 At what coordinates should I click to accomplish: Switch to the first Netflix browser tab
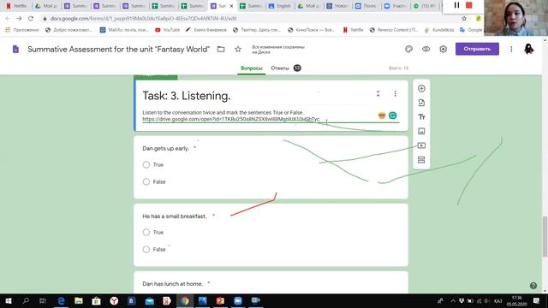pyautogui.click(x=17, y=6)
